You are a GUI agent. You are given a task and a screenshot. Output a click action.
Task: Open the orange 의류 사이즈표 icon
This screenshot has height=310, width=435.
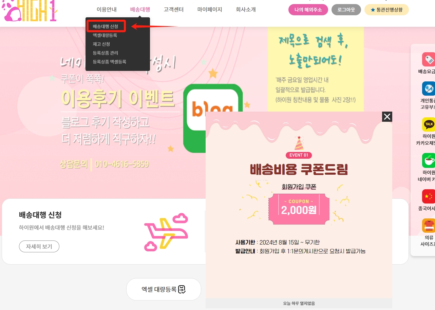tap(428, 226)
